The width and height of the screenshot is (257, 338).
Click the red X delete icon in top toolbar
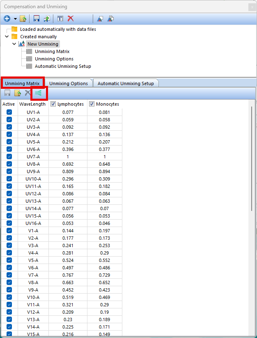coord(71,19)
